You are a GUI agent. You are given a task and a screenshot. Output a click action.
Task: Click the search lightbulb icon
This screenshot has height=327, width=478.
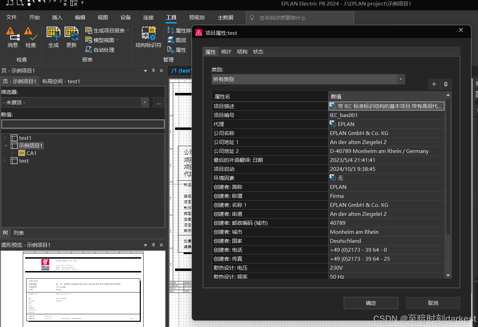[252, 18]
